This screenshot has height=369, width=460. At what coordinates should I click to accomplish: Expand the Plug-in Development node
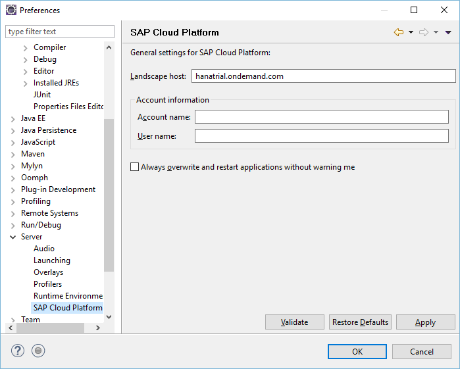click(13, 190)
